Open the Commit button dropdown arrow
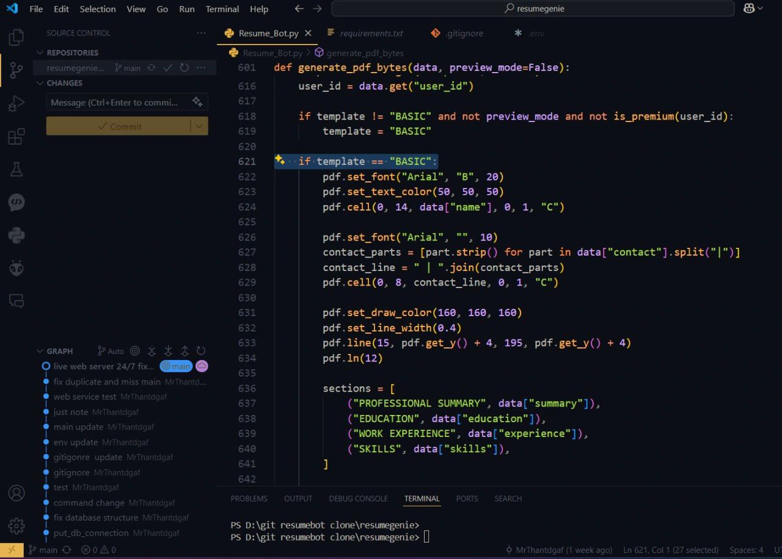 point(199,126)
